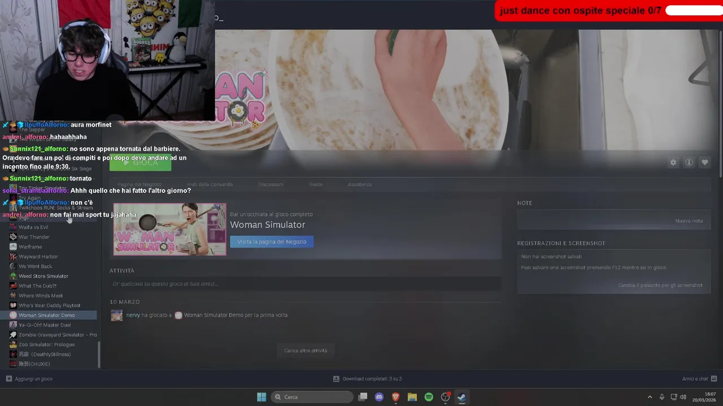
Task: Open Windows Start menu
Action: (x=262, y=397)
